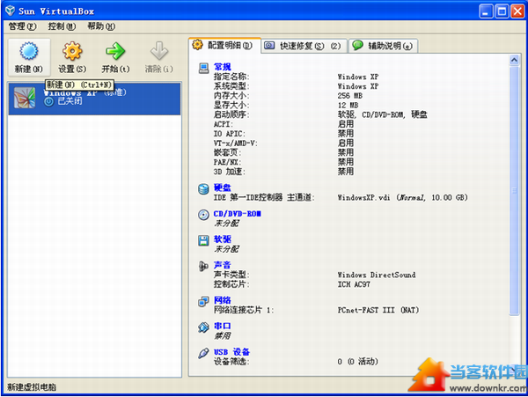The image size is (528, 397).
Task: Click the Windows DirectSound value
Action: coord(377,276)
